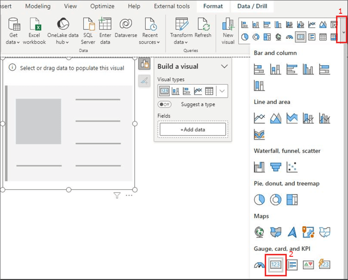
Task: Collapse the Build a visual panel
Action: [224, 66]
